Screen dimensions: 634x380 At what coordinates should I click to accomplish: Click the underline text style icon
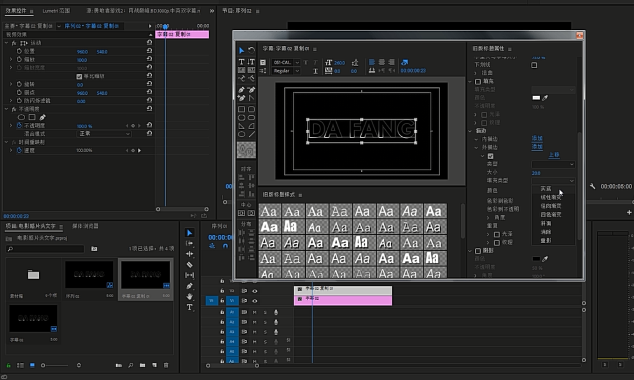tap(316, 71)
